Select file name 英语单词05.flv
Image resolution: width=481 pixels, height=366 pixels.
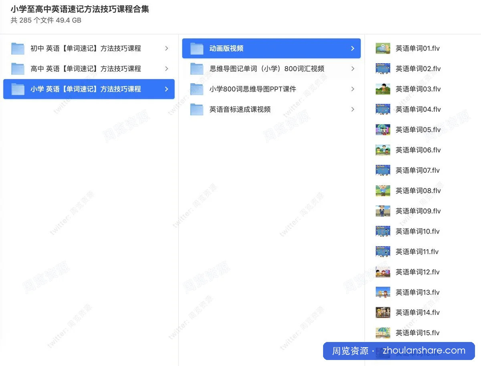(418, 130)
